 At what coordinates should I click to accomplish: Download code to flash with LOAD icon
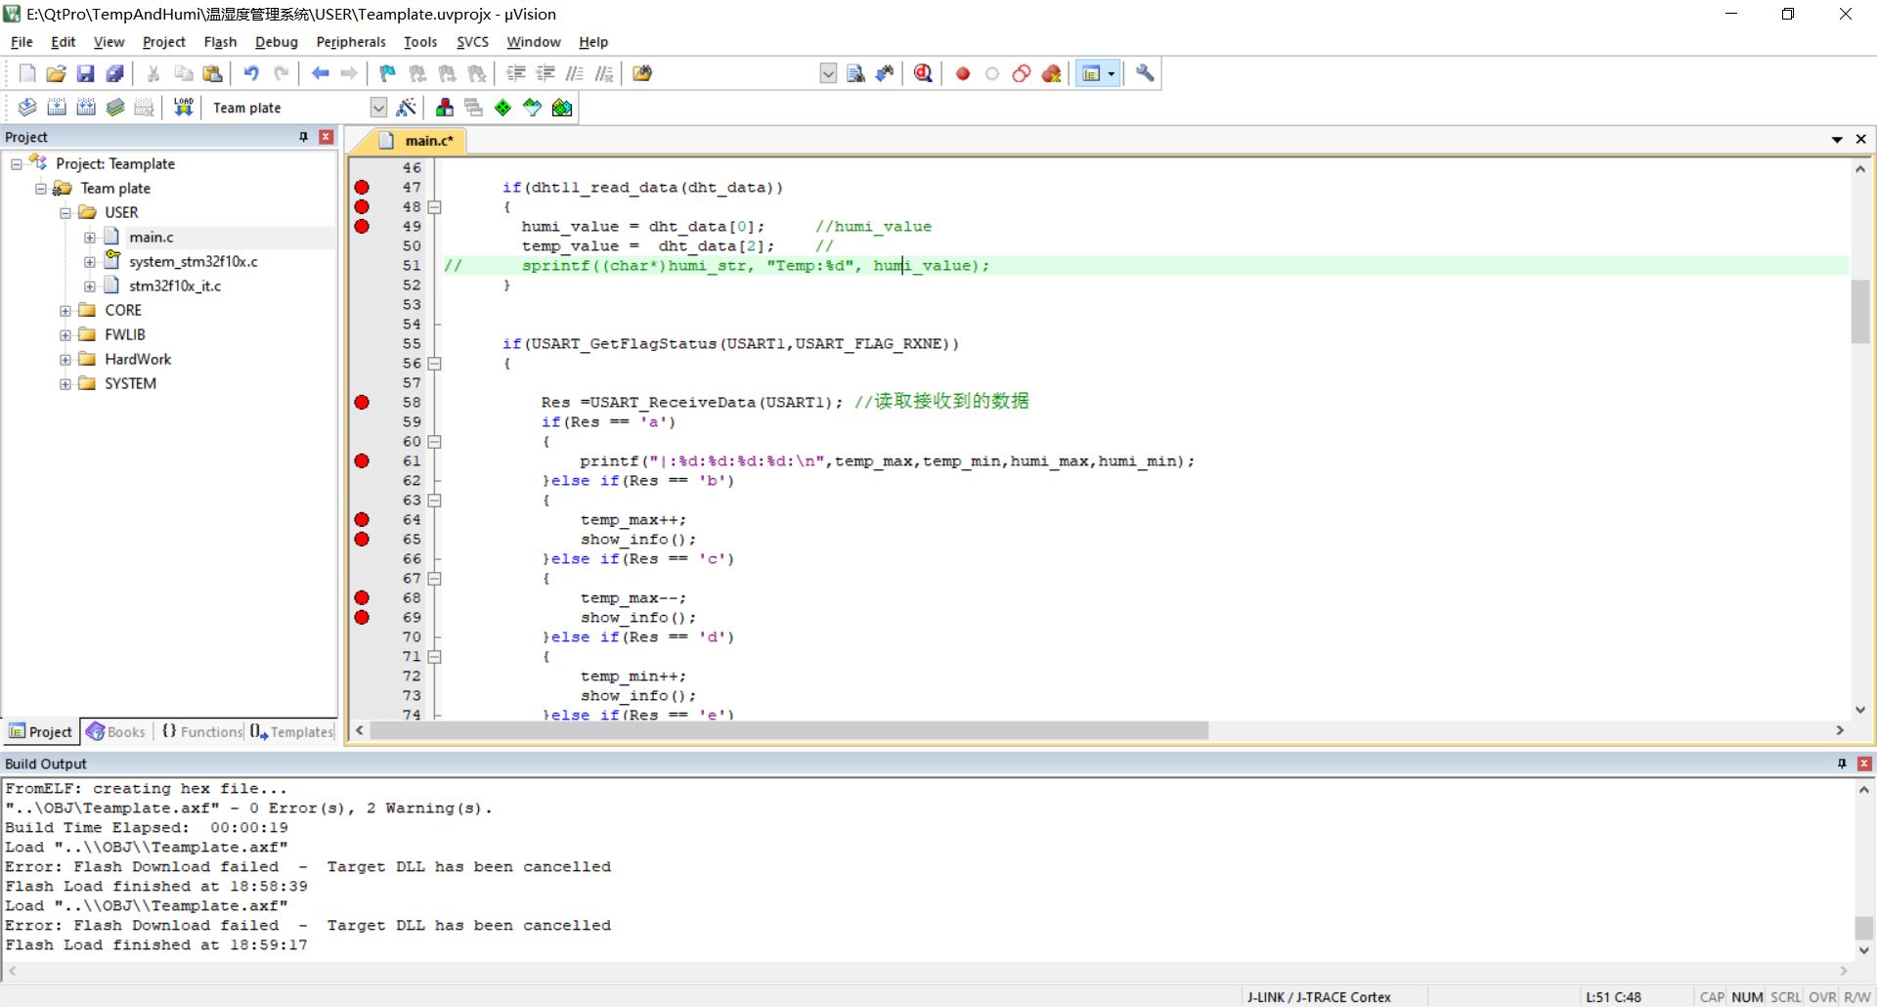click(x=183, y=108)
